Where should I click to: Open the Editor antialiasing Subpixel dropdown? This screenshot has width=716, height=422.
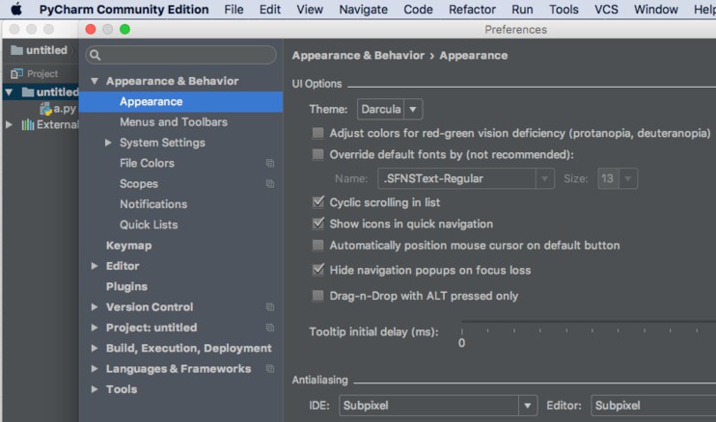[x=653, y=406]
